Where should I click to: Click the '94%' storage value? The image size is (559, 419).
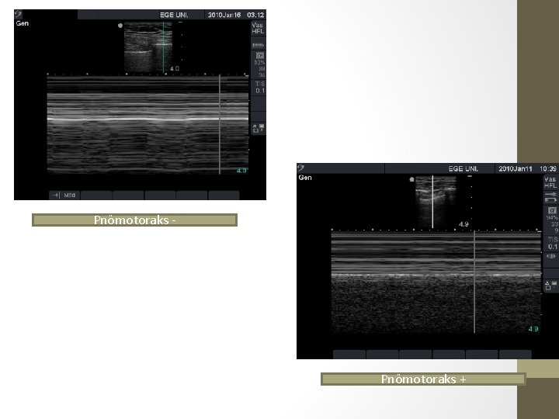pos(552,218)
